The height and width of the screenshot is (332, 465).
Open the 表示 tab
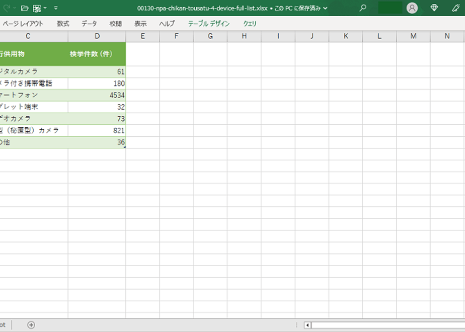tap(140, 24)
